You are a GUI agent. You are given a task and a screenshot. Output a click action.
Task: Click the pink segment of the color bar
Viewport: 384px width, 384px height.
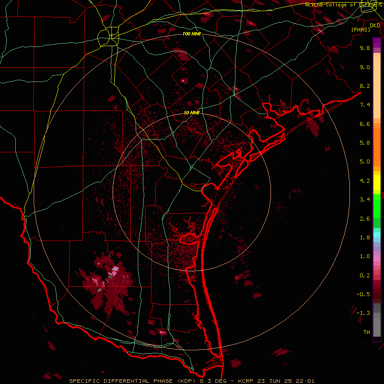click(x=377, y=259)
